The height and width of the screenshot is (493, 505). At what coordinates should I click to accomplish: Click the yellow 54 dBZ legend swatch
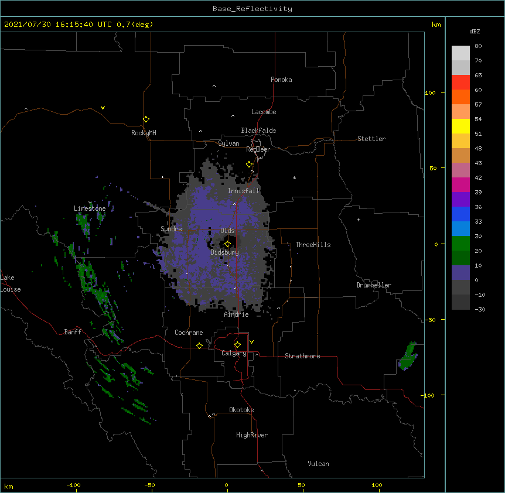(x=460, y=126)
